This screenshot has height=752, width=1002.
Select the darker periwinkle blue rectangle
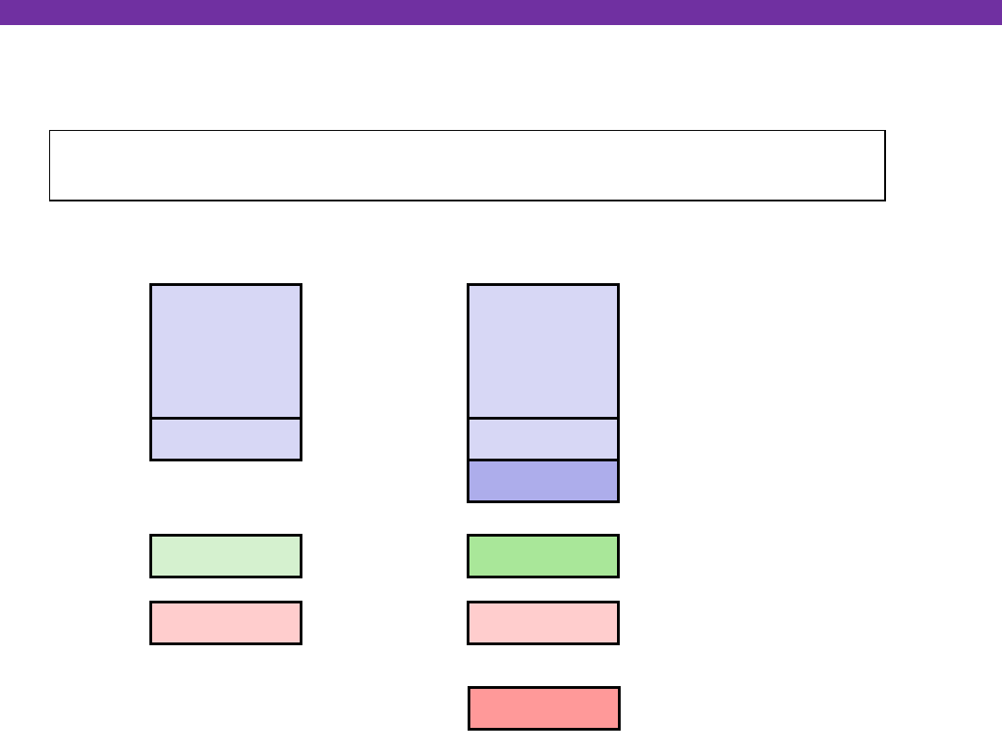pos(543,481)
